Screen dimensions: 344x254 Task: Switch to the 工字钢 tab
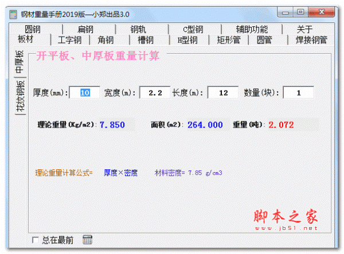tap(70, 40)
